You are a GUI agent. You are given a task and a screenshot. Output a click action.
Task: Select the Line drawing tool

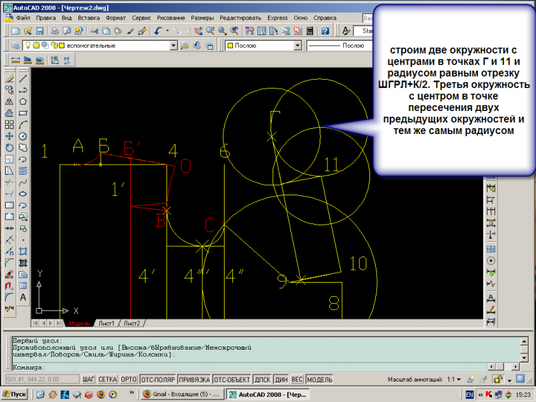click(23, 78)
